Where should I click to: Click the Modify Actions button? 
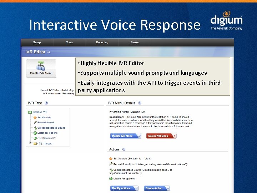(124, 188)
